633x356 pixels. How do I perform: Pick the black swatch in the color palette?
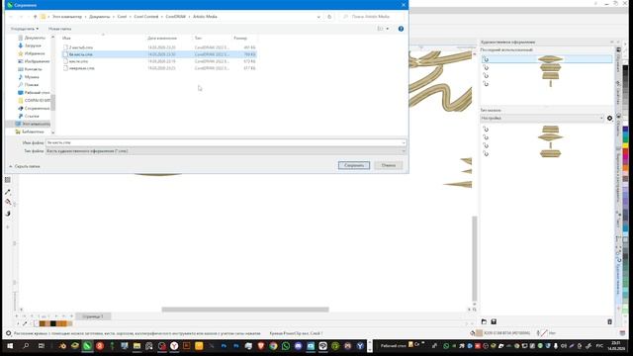625,68
